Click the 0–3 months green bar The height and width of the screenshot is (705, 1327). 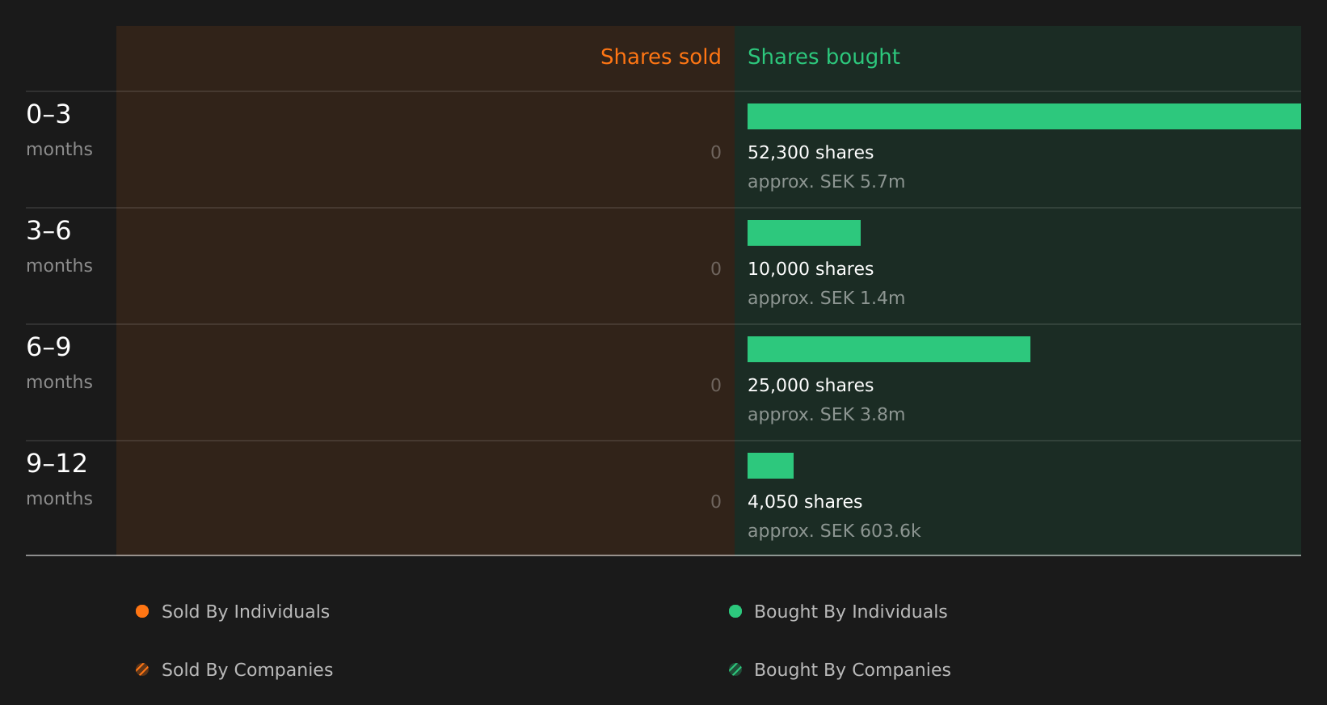pyautogui.click(x=1024, y=116)
